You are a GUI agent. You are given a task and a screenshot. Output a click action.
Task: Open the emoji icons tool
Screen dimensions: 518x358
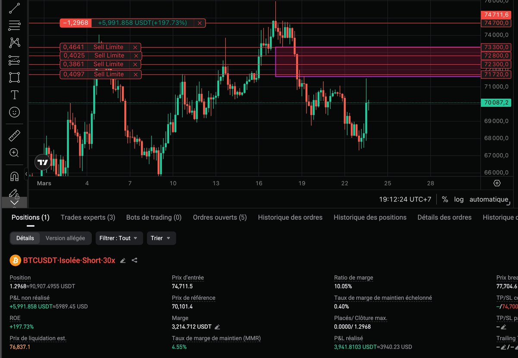pyautogui.click(x=14, y=112)
